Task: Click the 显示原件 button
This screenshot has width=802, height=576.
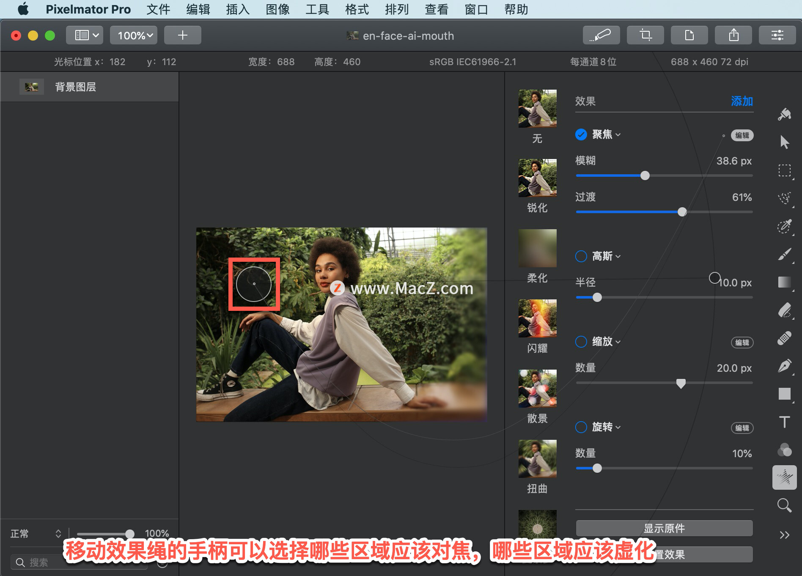Action: pyautogui.click(x=664, y=528)
